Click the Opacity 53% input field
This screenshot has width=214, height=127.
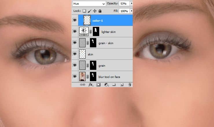click(x=124, y=3)
